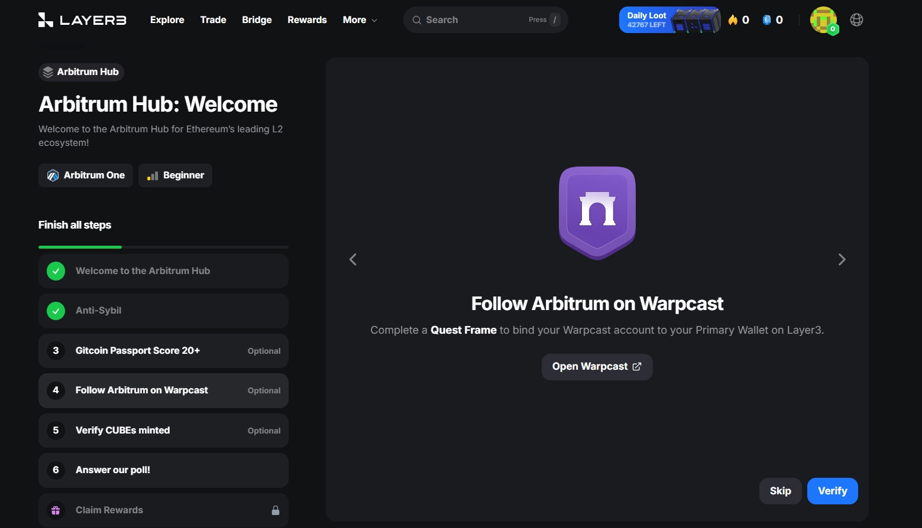Click the step number 5 circle

(x=56, y=431)
